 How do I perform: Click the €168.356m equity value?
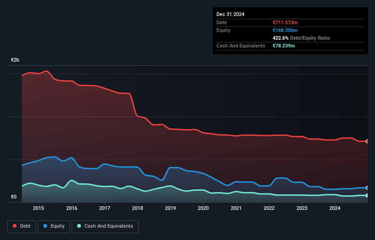click(x=285, y=30)
